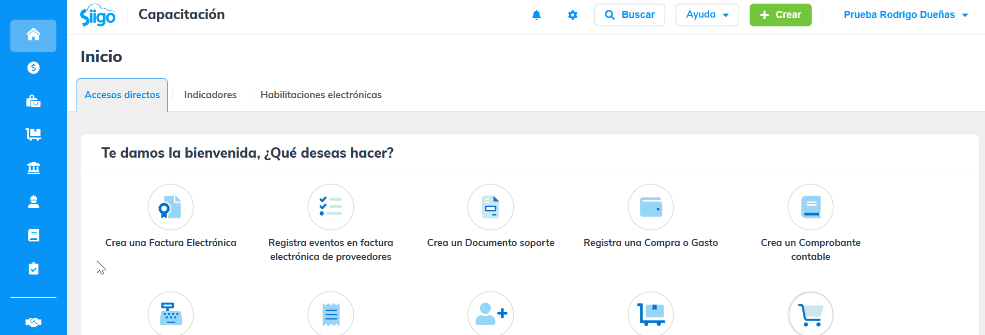This screenshot has width=985, height=335.
Task: Click the green Crear button
Action: point(780,15)
